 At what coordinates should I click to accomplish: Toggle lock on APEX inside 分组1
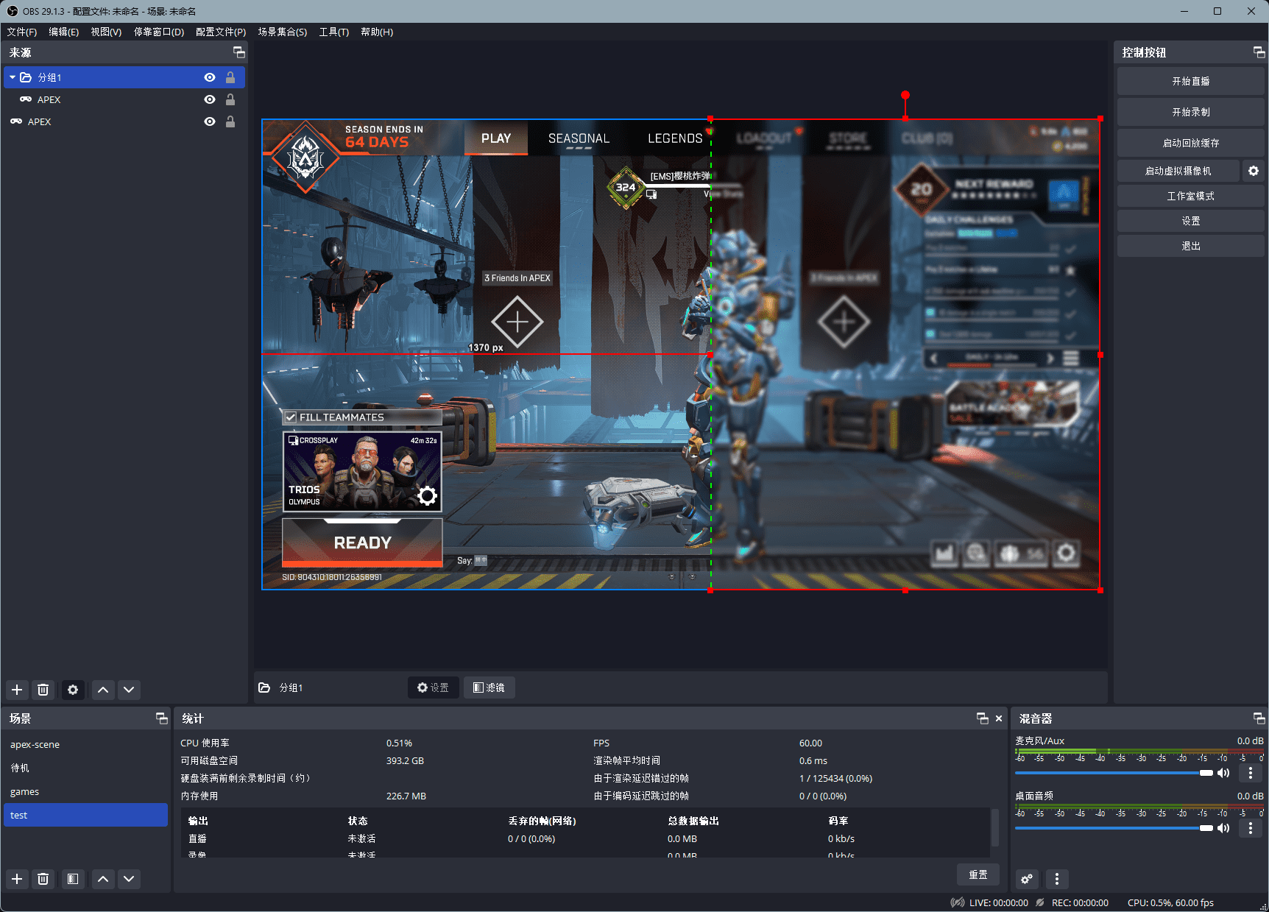(230, 99)
